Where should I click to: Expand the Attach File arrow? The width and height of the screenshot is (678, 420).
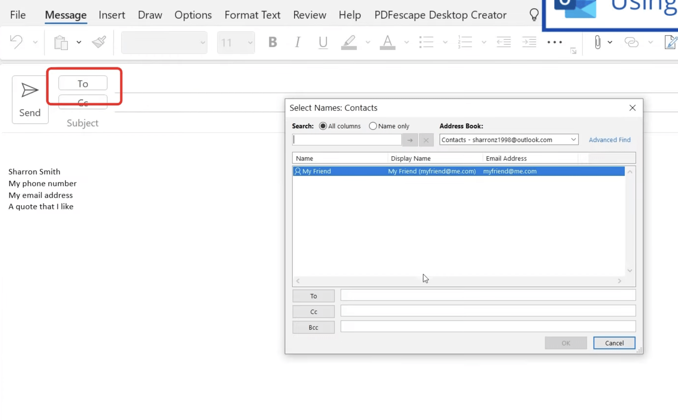click(610, 42)
